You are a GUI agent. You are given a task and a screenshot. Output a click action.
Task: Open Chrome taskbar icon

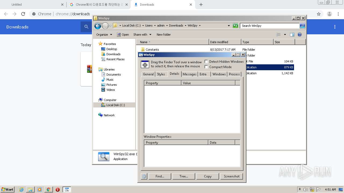[48, 190]
